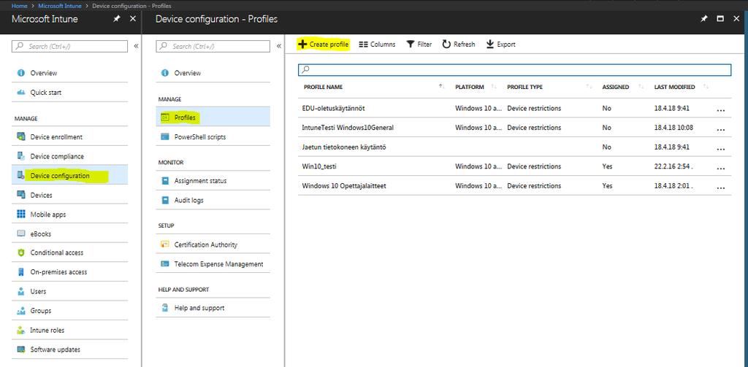This screenshot has width=748, height=367.
Task: Open context menu for Windows 10 Opettajalaitteet row
Action: tap(721, 187)
